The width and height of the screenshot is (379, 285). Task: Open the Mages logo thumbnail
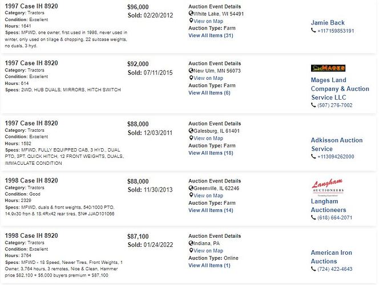[x=328, y=68]
